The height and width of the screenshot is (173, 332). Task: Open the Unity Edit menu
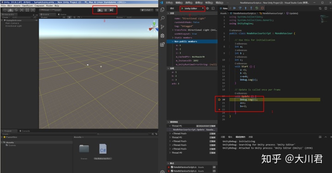pyautogui.click(x=10, y=6)
